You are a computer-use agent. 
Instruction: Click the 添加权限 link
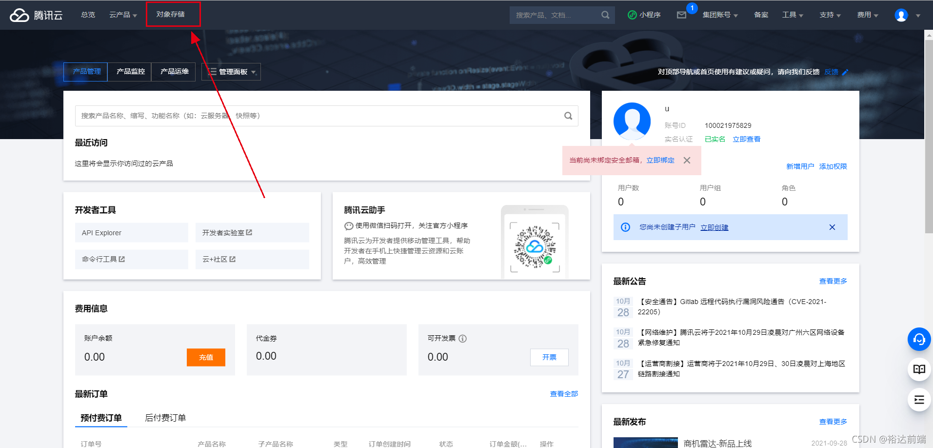(x=833, y=166)
